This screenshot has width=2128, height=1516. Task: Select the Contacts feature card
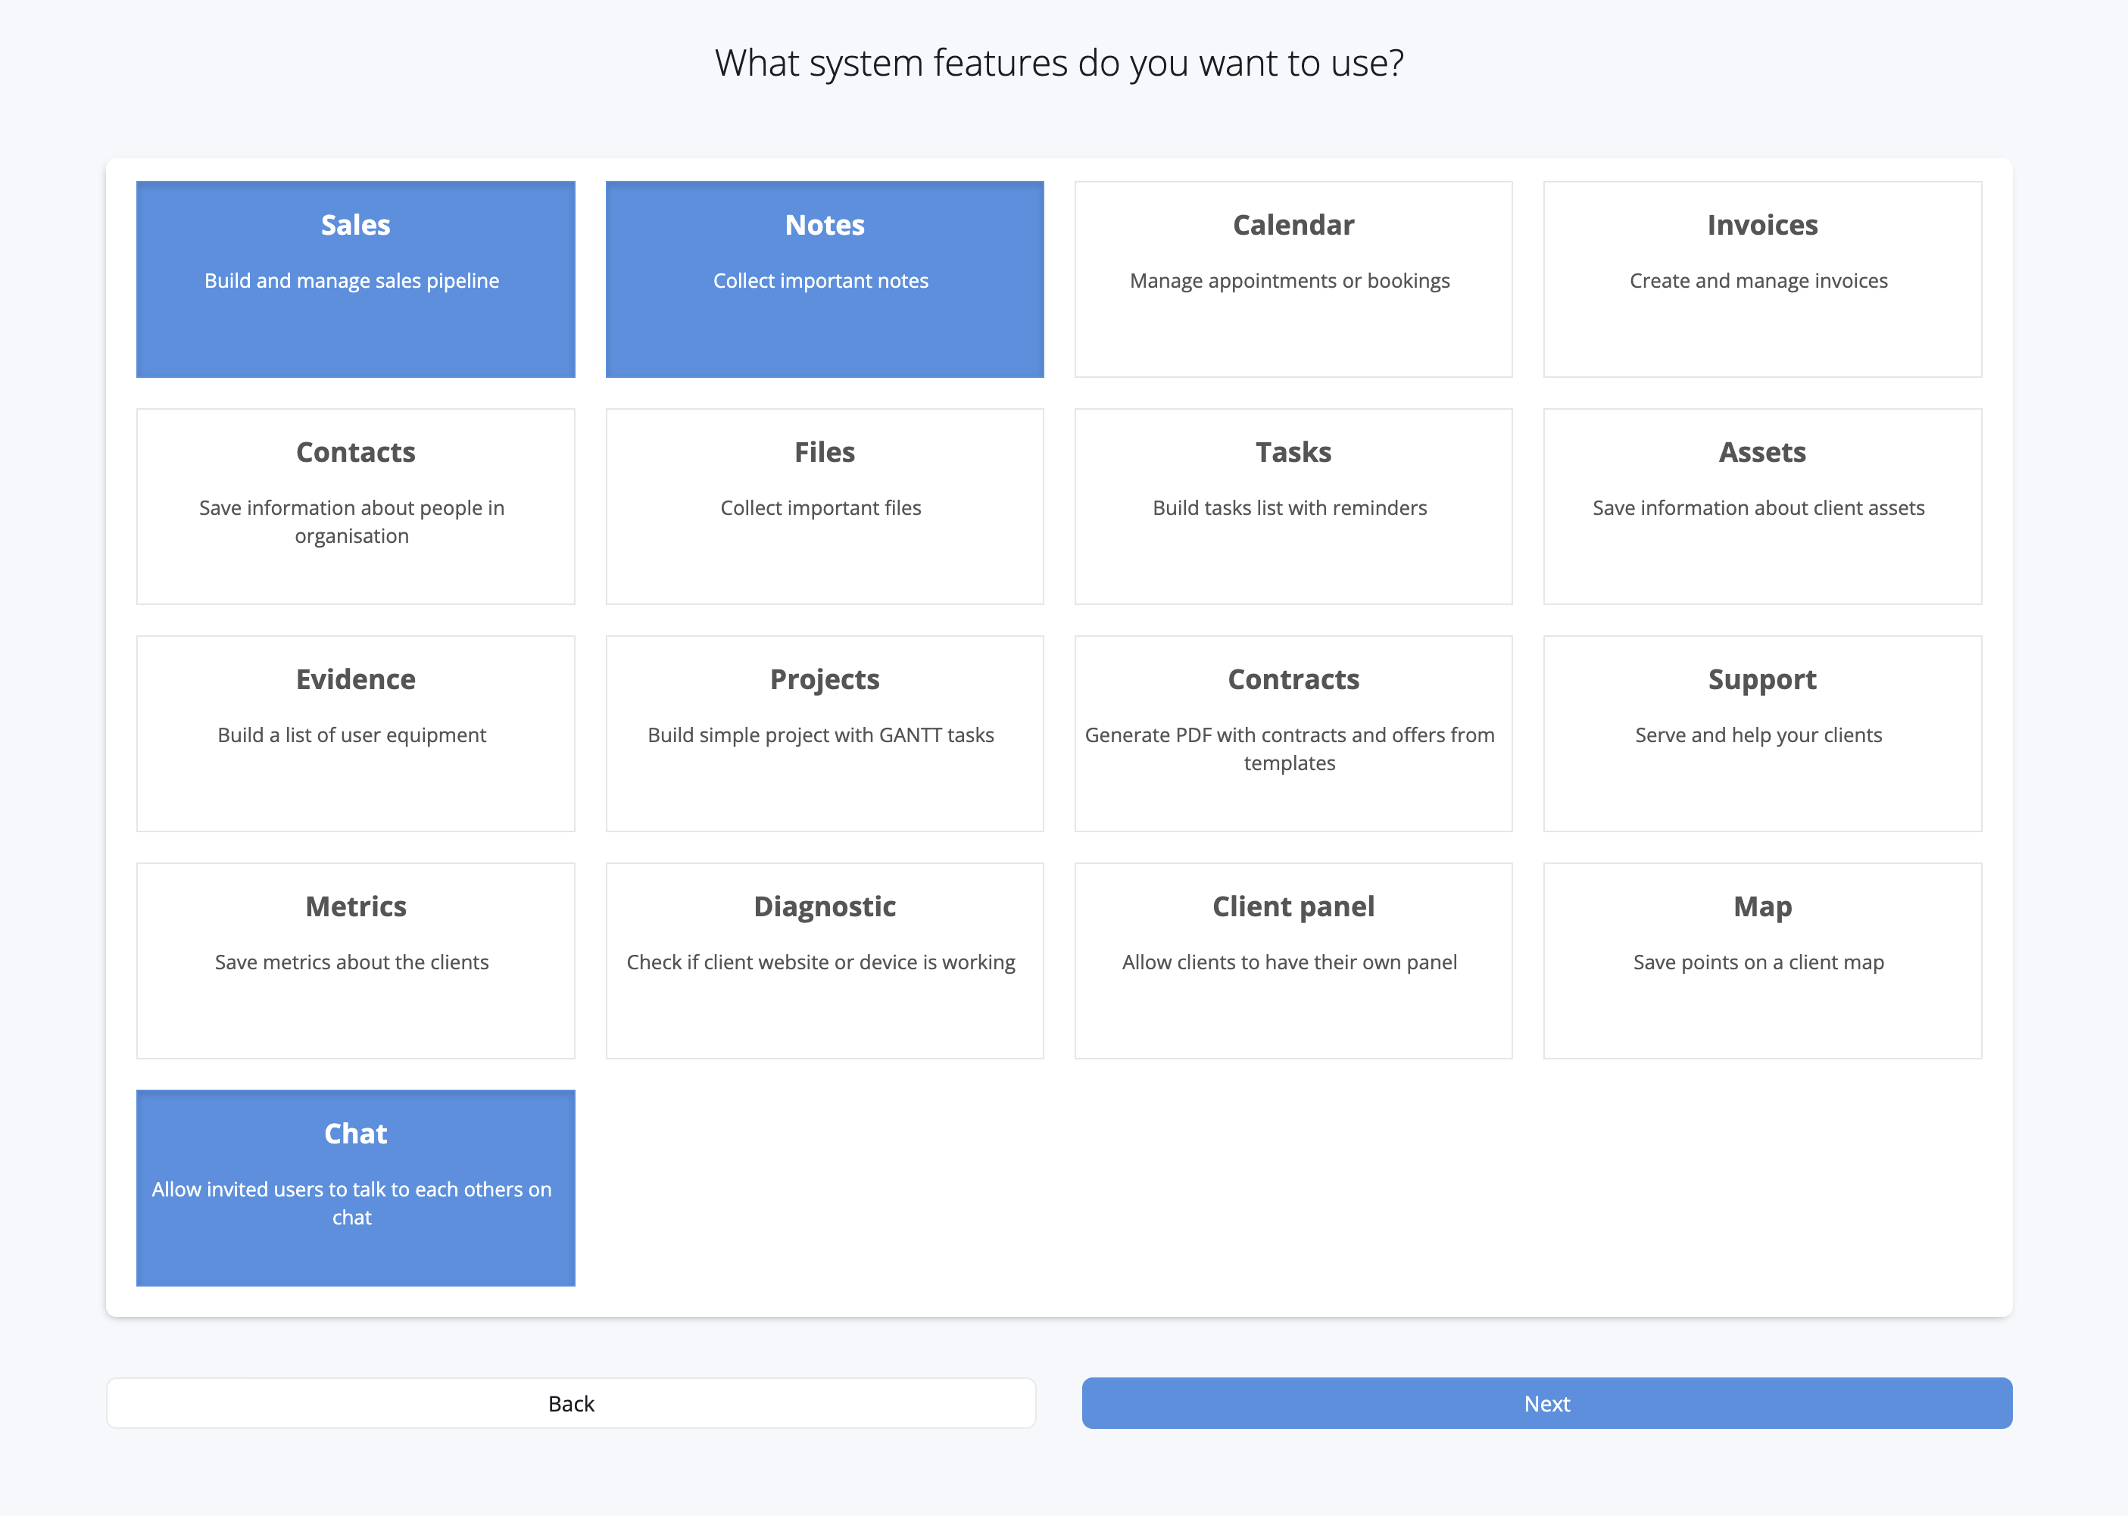pyautogui.click(x=356, y=506)
